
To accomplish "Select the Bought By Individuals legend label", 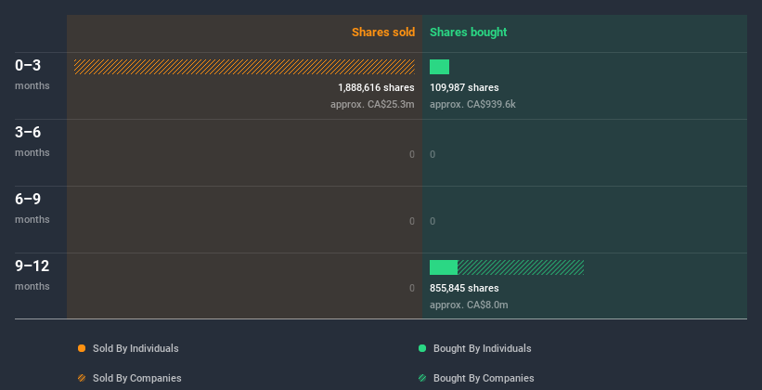I will (482, 348).
